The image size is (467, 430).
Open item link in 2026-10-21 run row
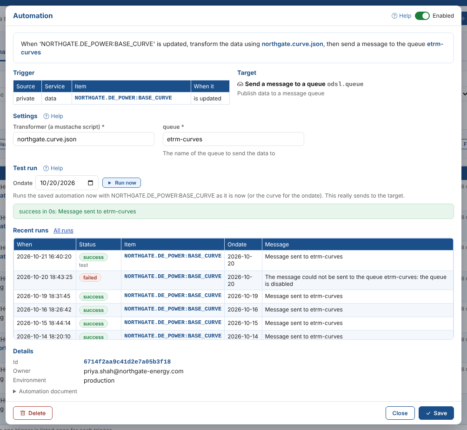(173, 256)
